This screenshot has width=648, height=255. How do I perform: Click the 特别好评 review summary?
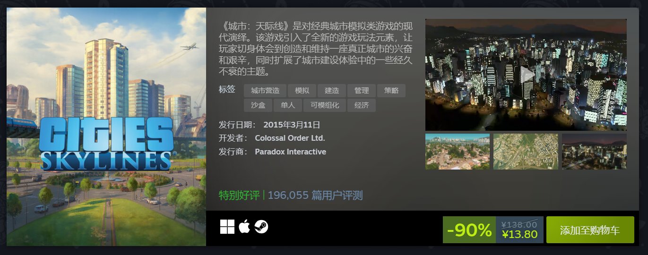coord(240,195)
